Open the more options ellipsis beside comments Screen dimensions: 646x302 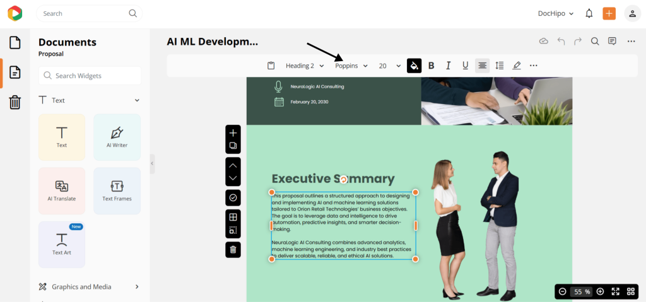tap(631, 41)
